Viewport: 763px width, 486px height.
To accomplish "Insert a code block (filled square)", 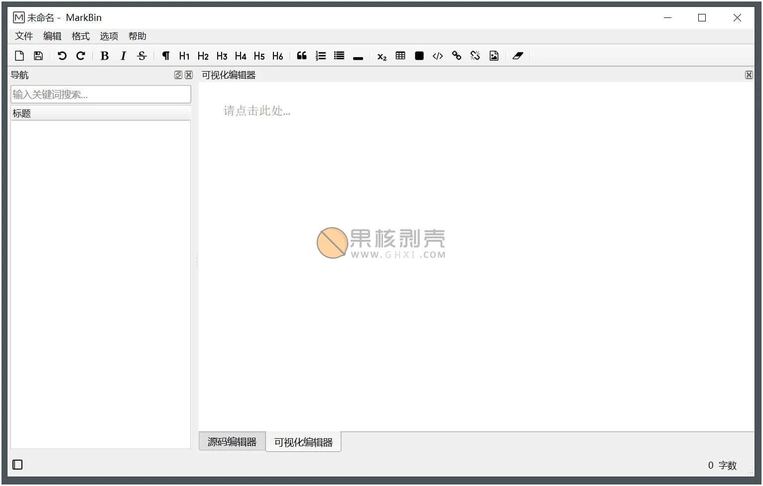I will click(419, 56).
